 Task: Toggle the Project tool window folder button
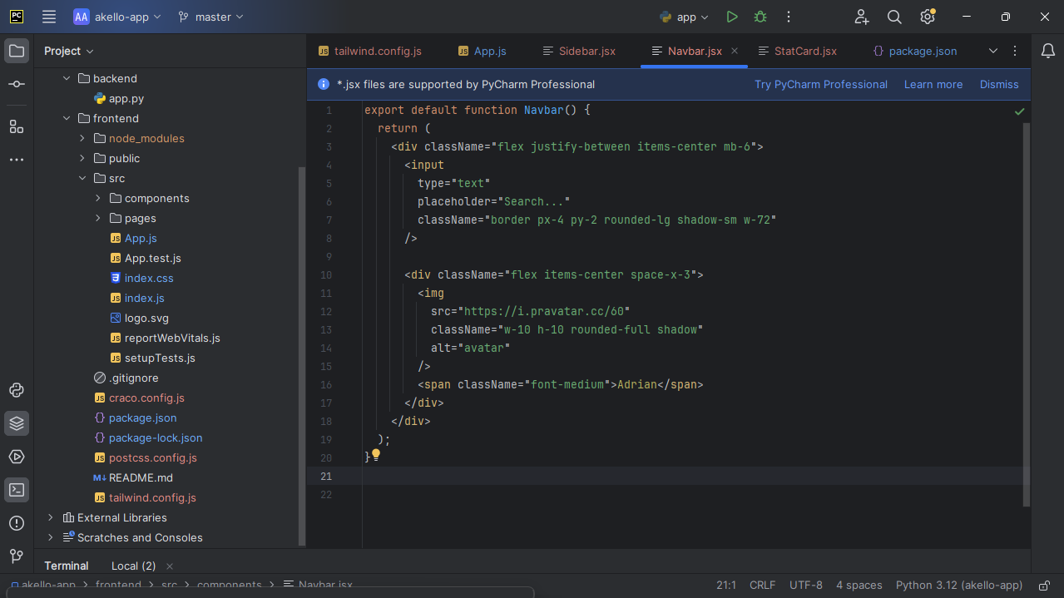[17, 51]
